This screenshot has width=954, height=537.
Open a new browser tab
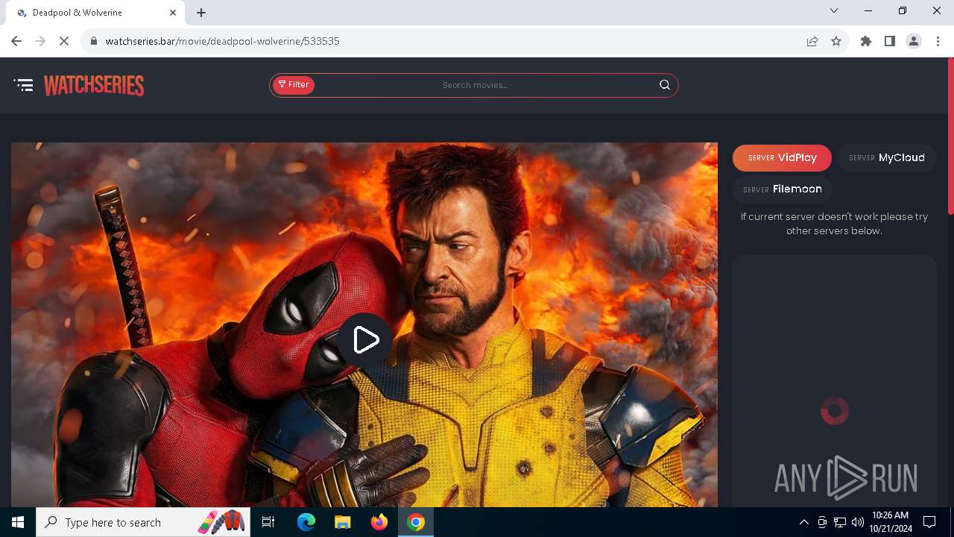(201, 13)
